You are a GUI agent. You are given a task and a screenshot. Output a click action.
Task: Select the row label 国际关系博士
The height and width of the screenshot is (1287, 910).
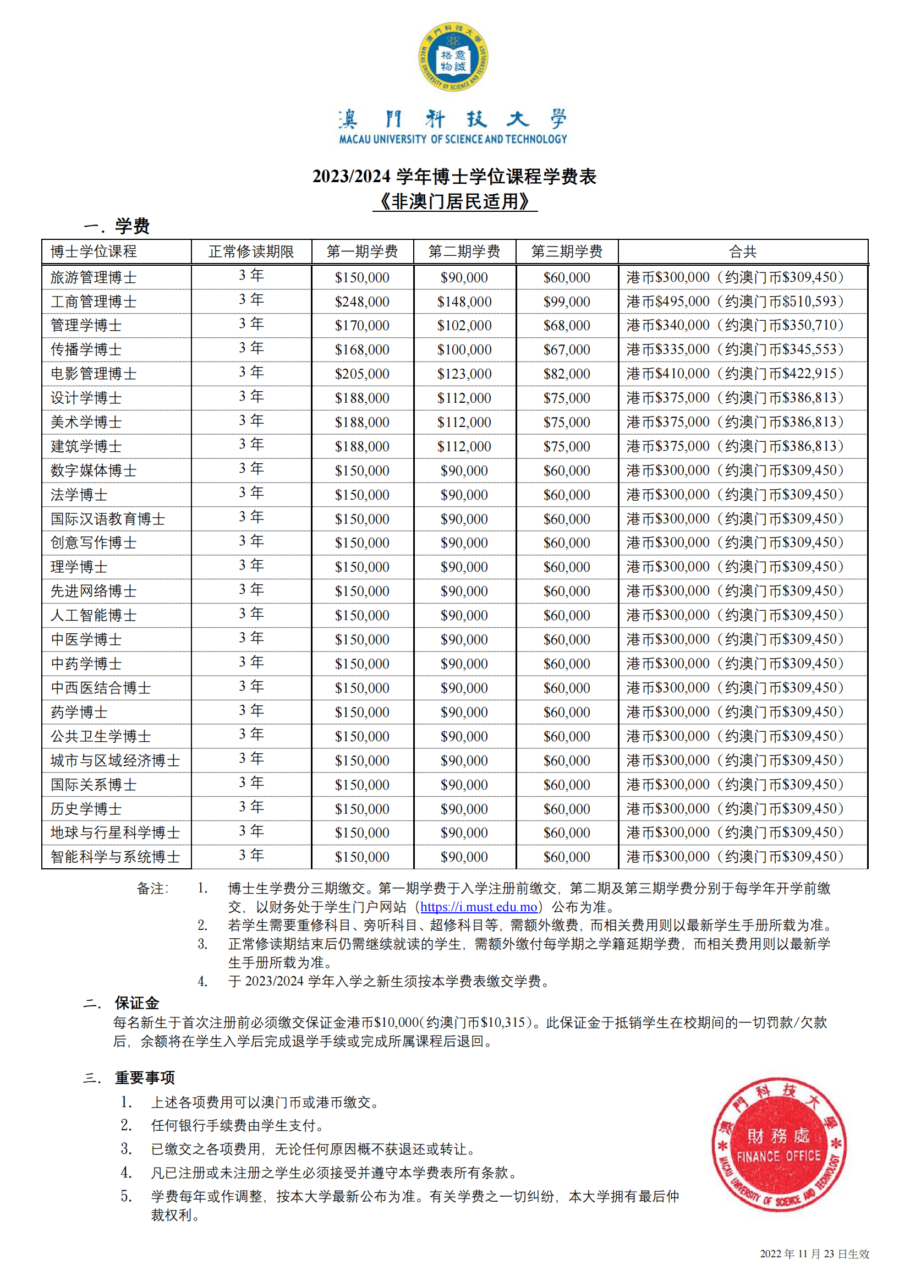click(94, 785)
